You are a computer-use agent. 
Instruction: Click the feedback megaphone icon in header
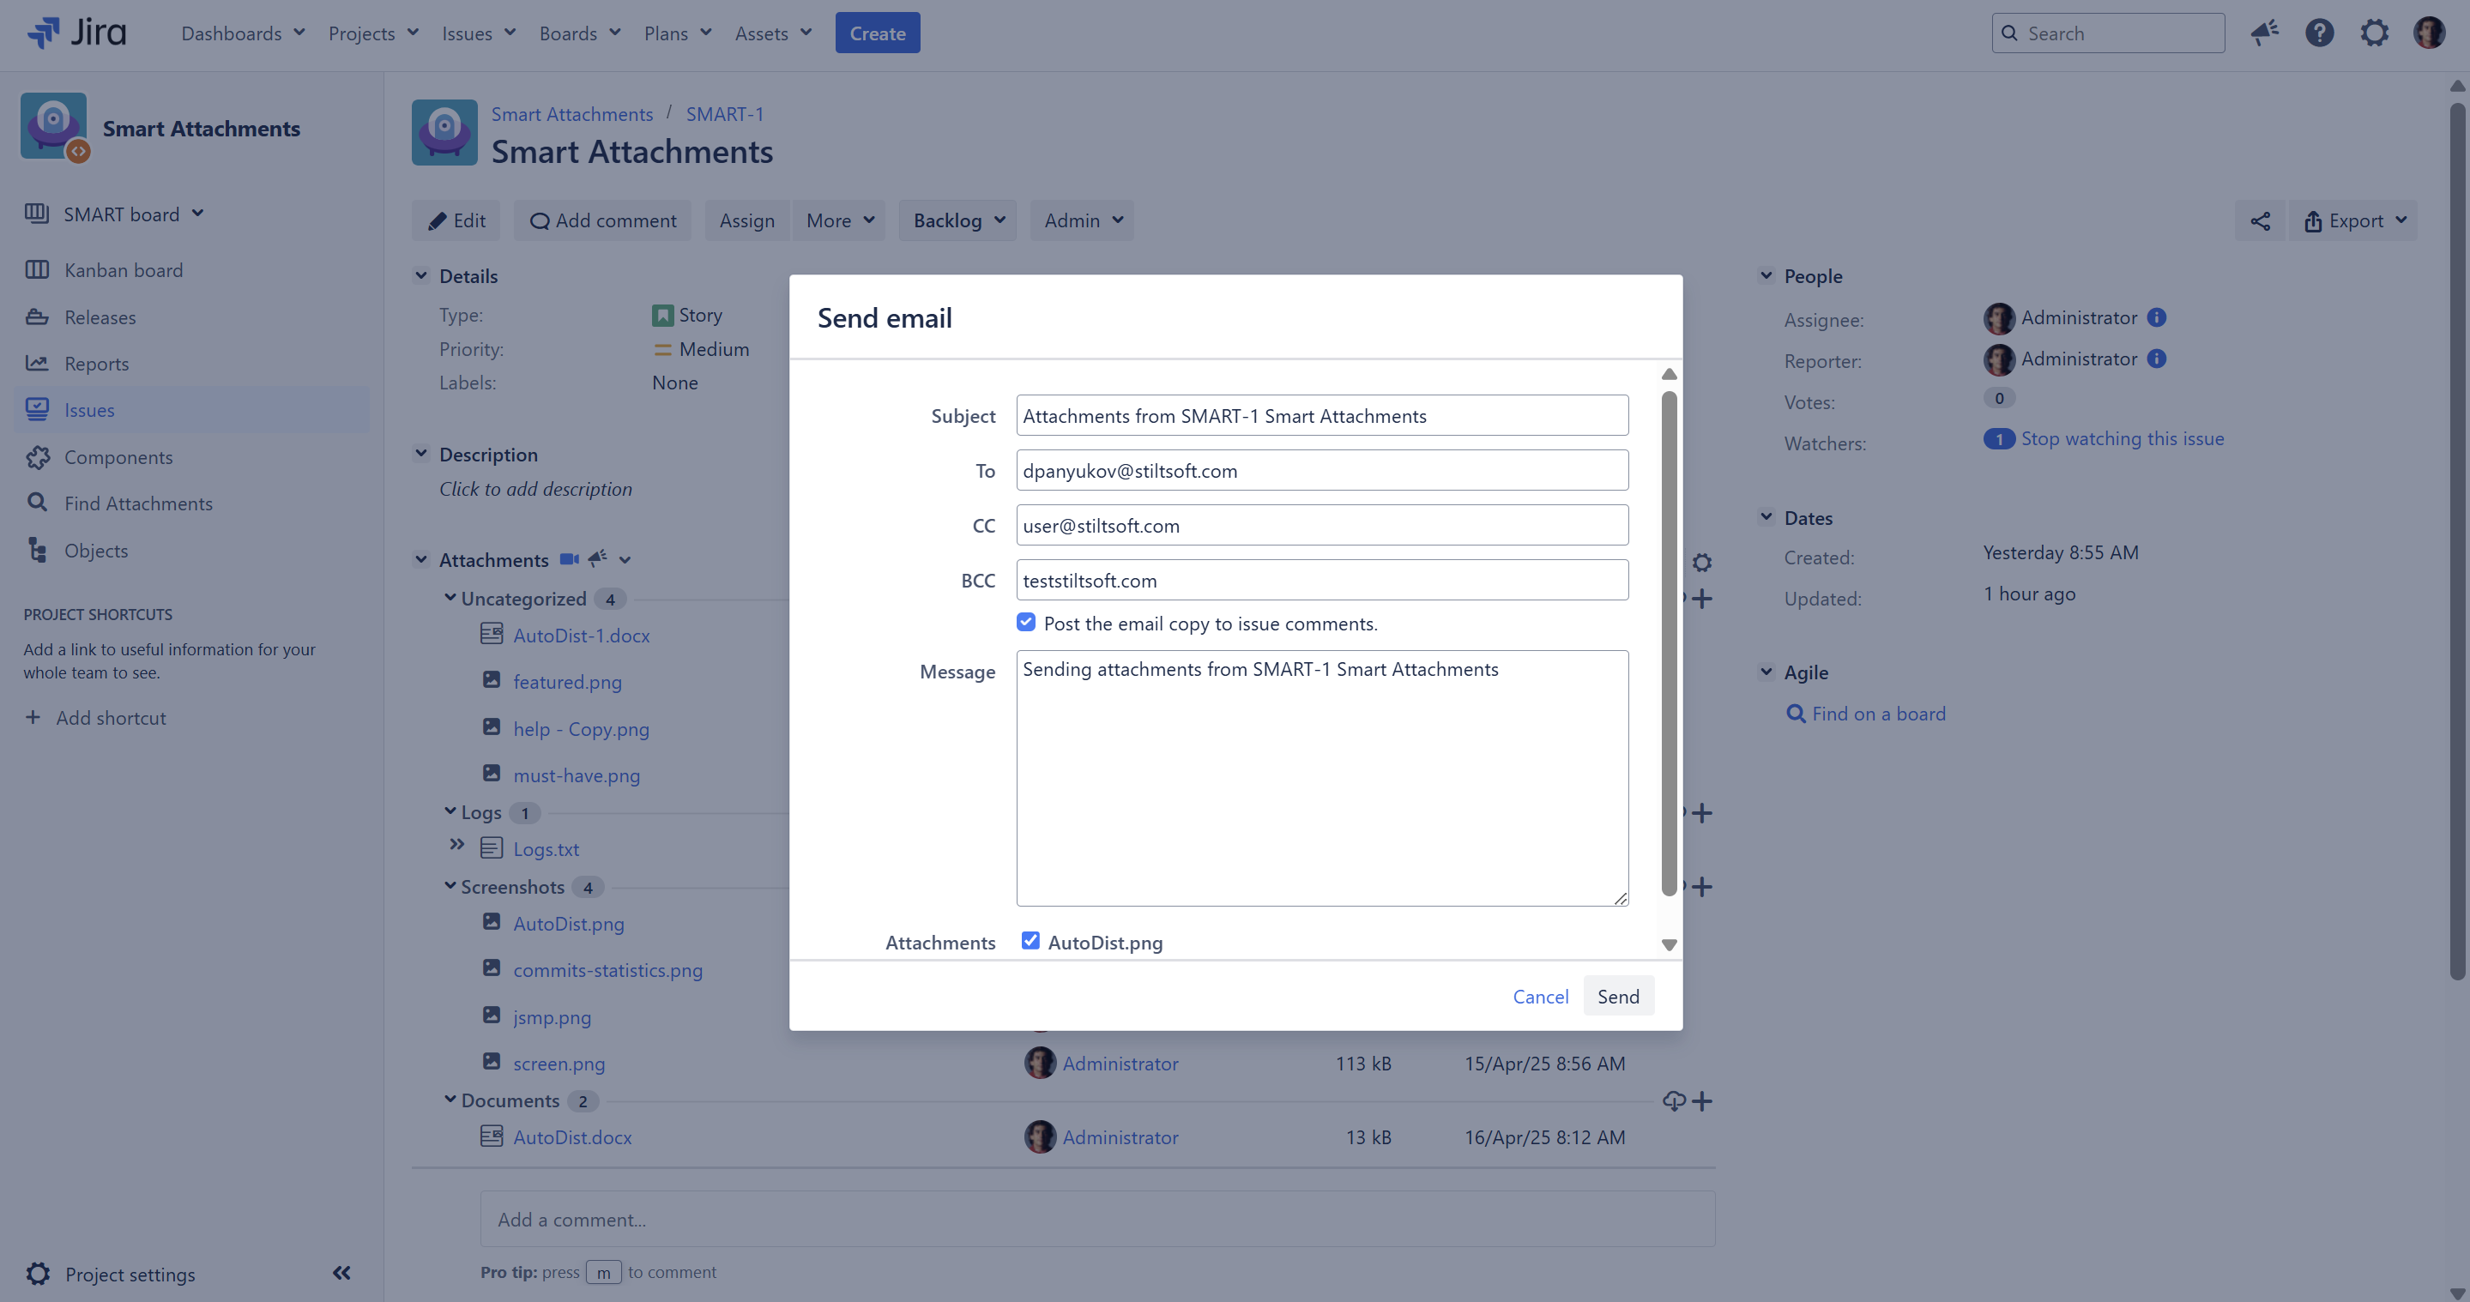2265,33
